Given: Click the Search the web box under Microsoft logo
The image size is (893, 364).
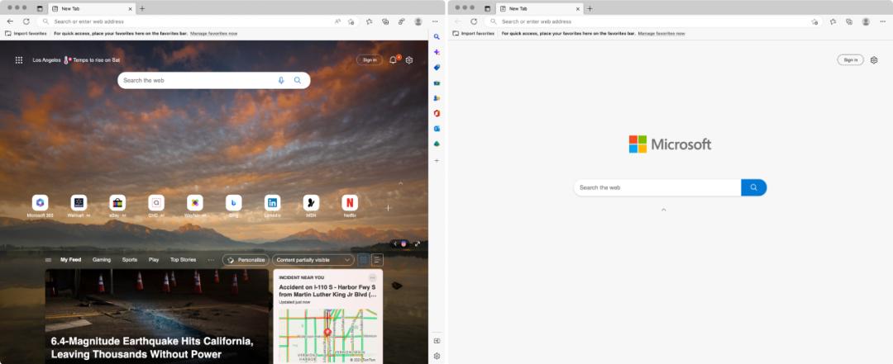Looking at the screenshot, I should coord(657,187).
